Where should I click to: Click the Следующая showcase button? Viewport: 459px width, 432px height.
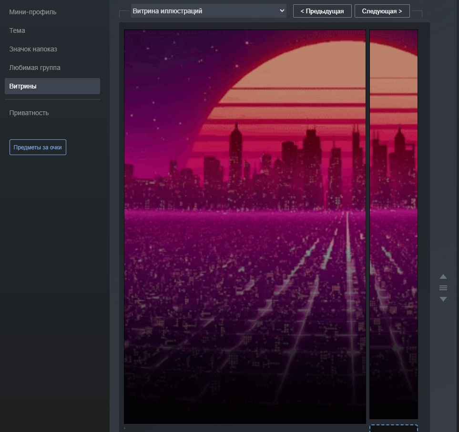[382, 11]
